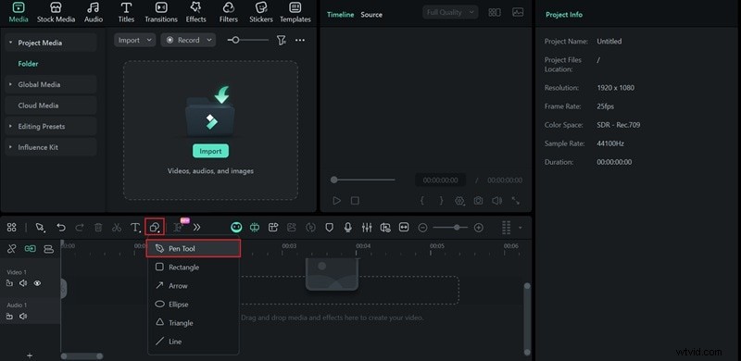Select Line from shape menu
Viewport: 741px width, 361px height.
(194, 342)
